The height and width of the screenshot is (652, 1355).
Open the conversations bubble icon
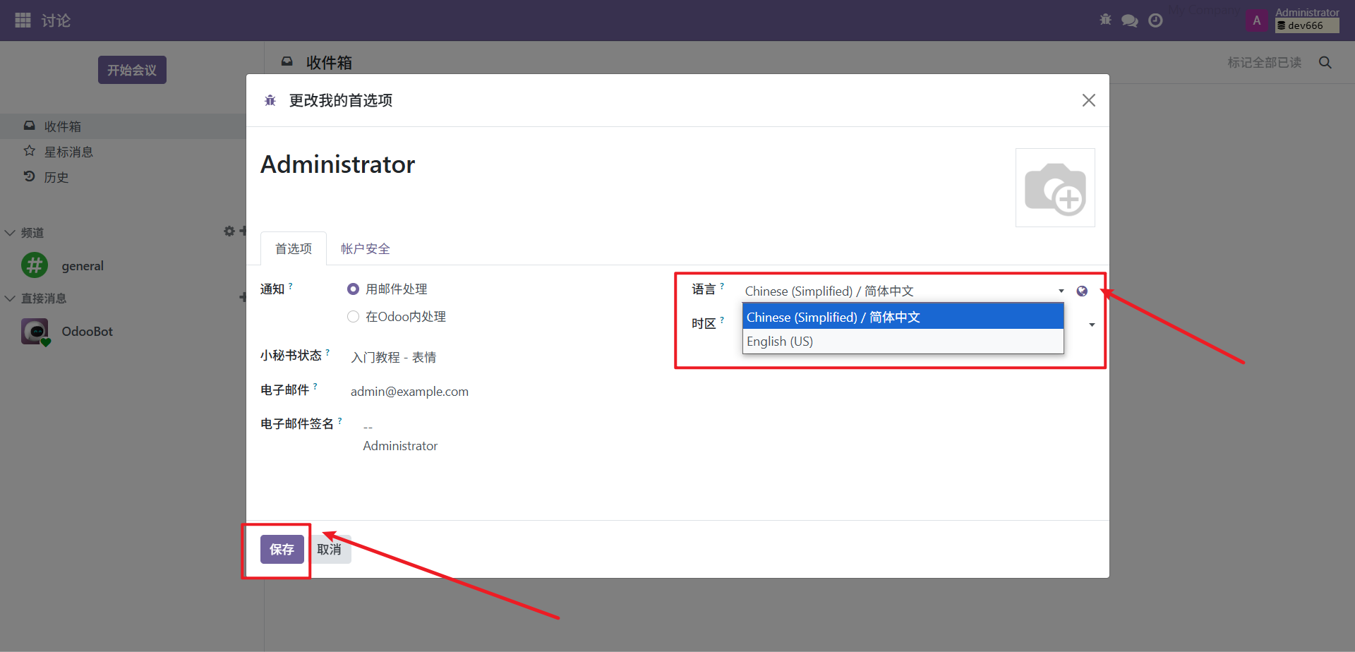pyautogui.click(x=1130, y=20)
